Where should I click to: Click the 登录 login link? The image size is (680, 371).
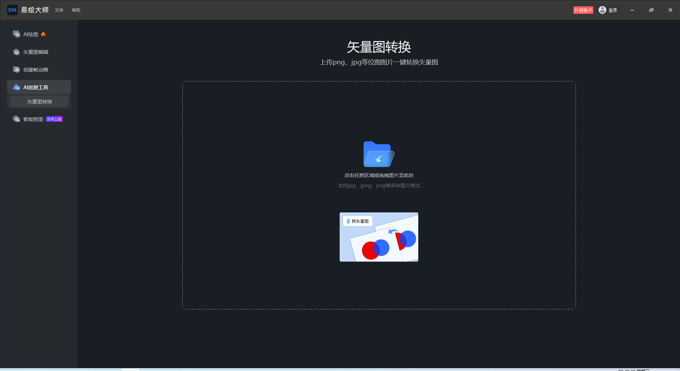[613, 10]
